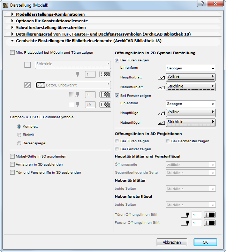Select the Elektrik radio button
The width and height of the screenshot is (226, 252).
pyautogui.click(x=19, y=135)
